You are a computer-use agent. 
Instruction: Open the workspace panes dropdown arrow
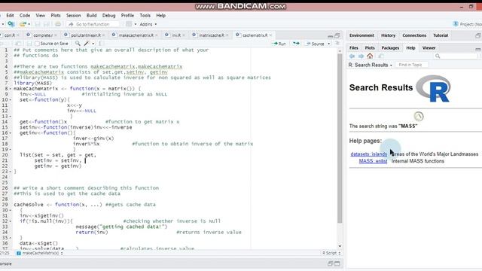click(136, 24)
